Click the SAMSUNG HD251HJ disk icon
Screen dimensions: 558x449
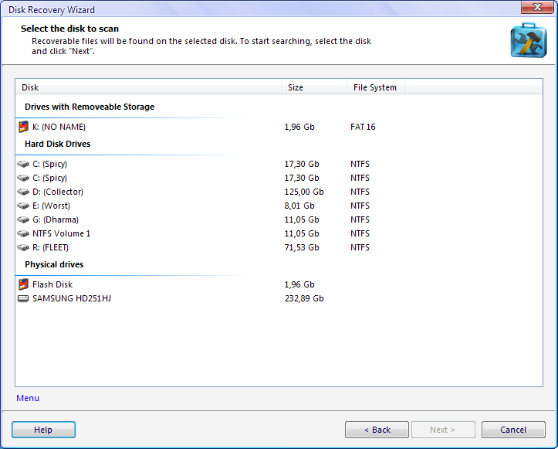tap(23, 298)
